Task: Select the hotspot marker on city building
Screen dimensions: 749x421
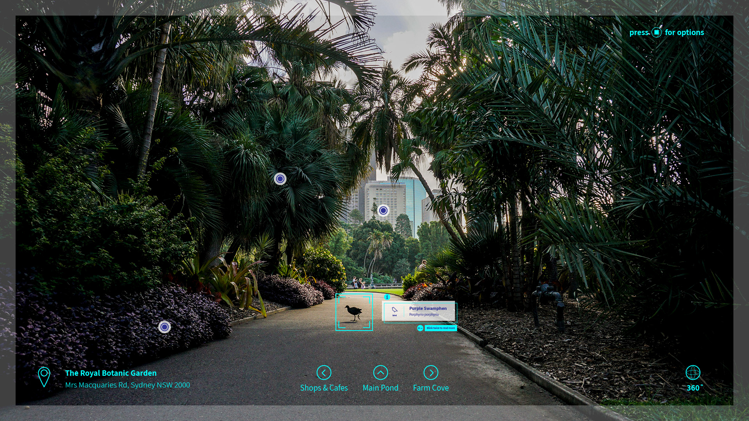Action: point(383,210)
